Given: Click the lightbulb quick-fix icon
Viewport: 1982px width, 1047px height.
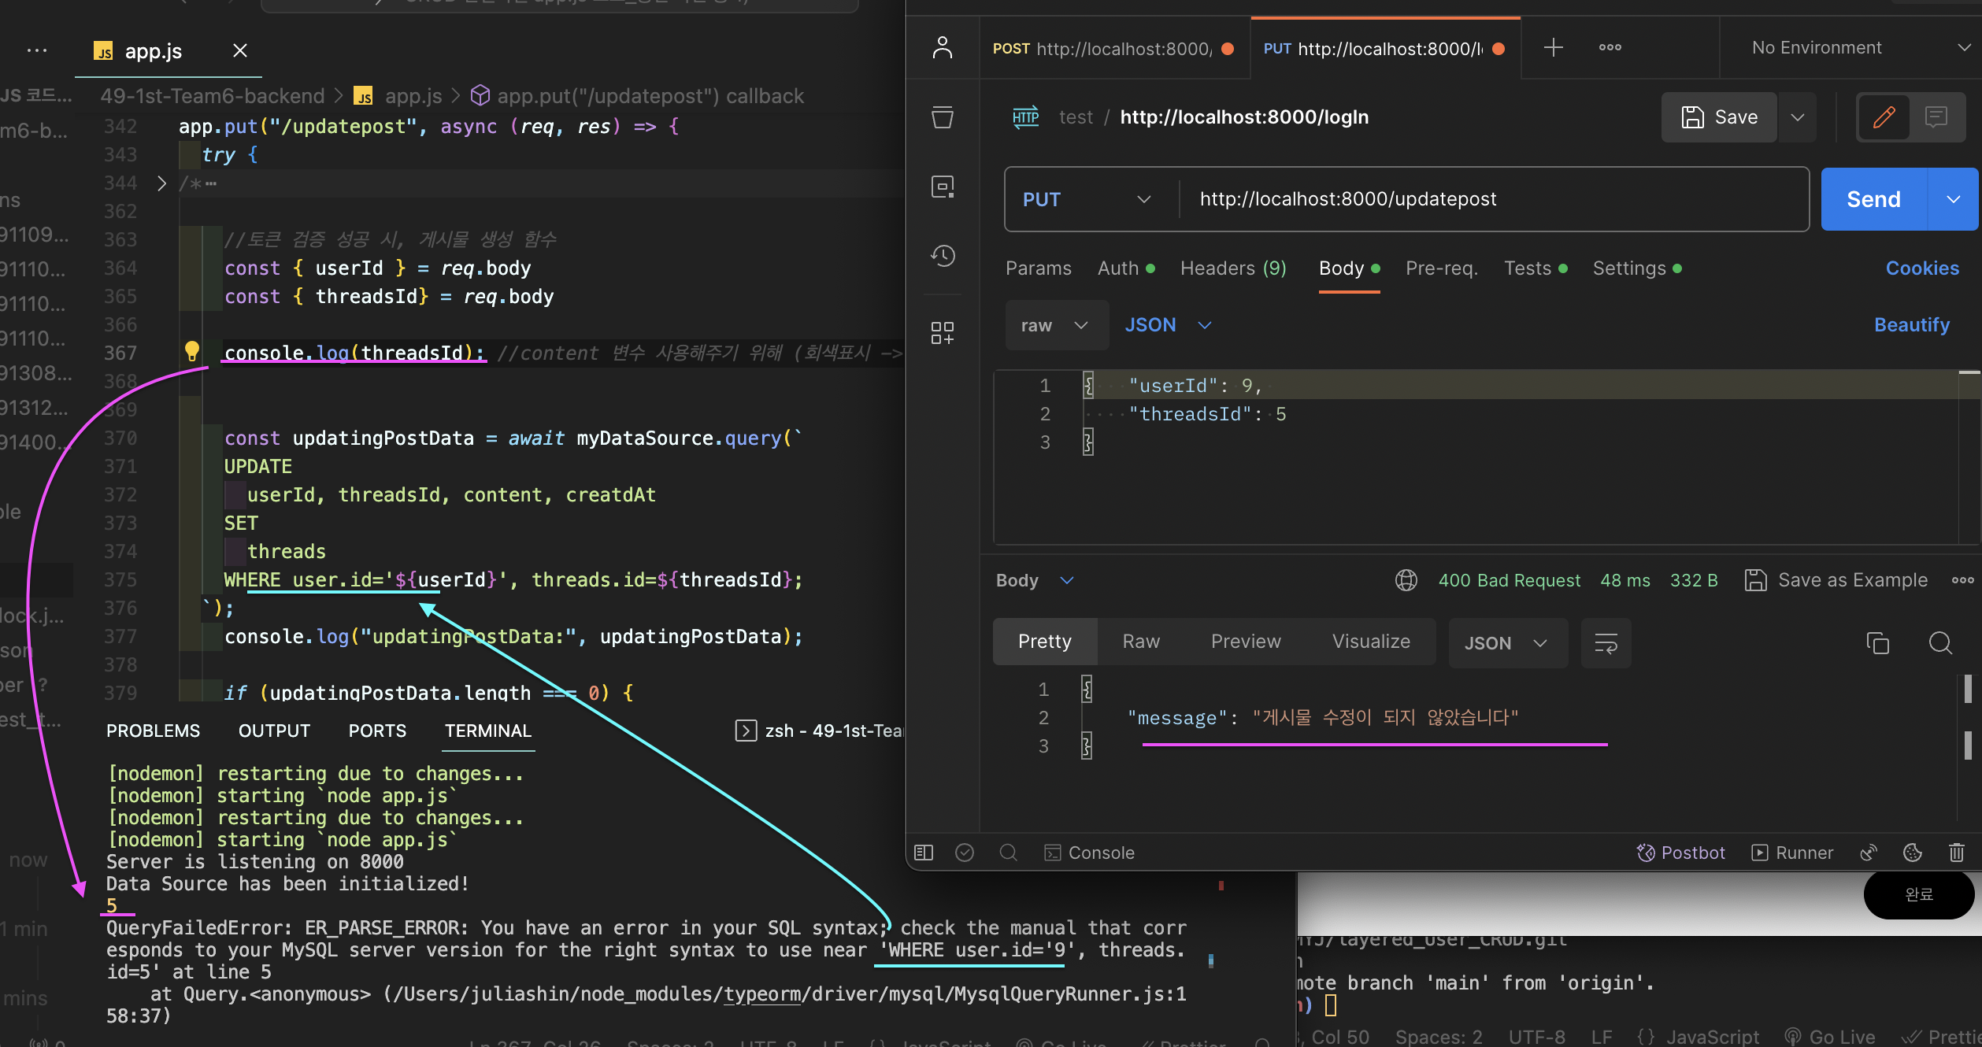Looking at the screenshot, I should [191, 351].
